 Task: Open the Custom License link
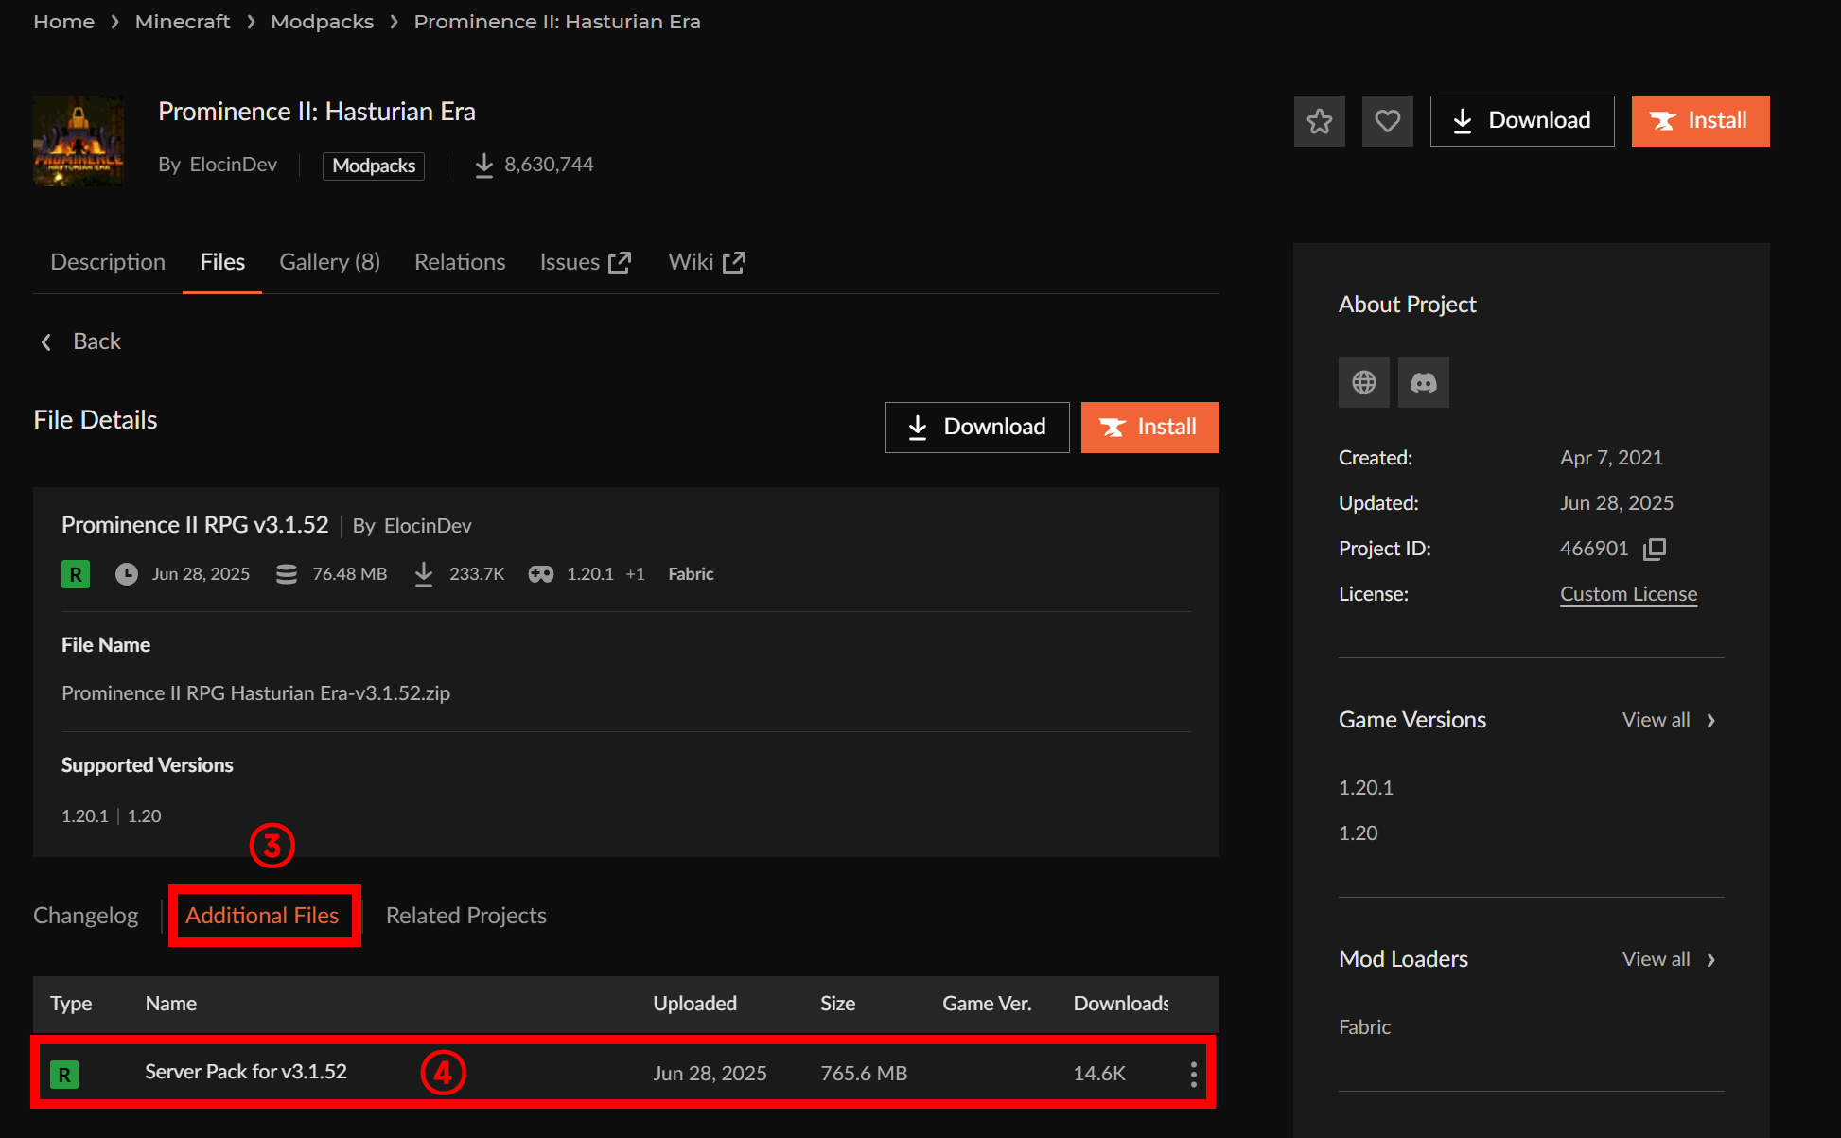tap(1628, 594)
